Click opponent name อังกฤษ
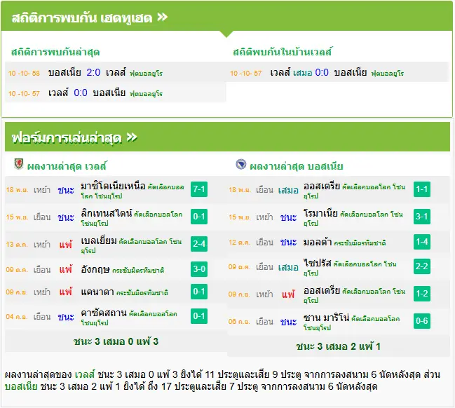 click(95, 269)
